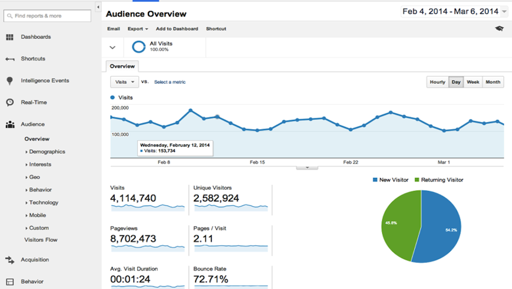Screen dimensions: 512x289
Task: Open the date range dropdown arrow
Action: pos(504,11)
